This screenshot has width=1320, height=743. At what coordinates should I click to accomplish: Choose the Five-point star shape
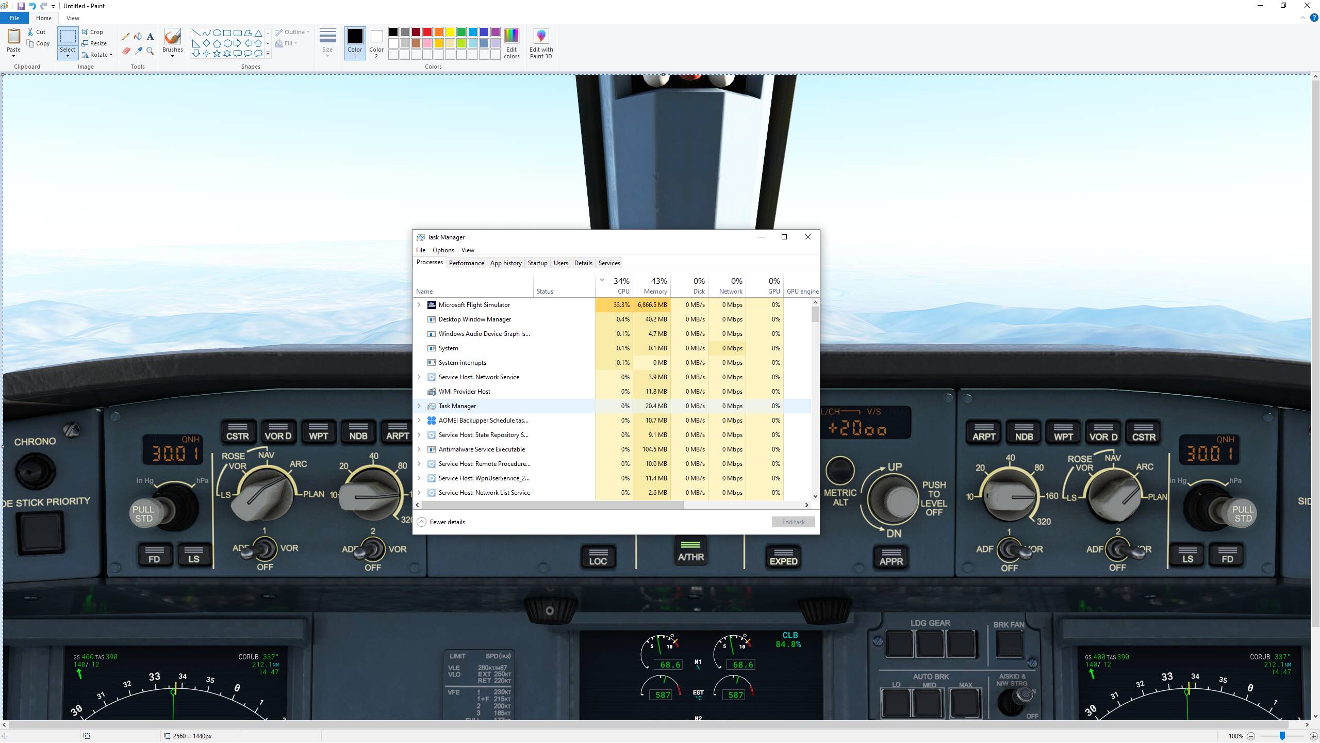tap(217, 53)
